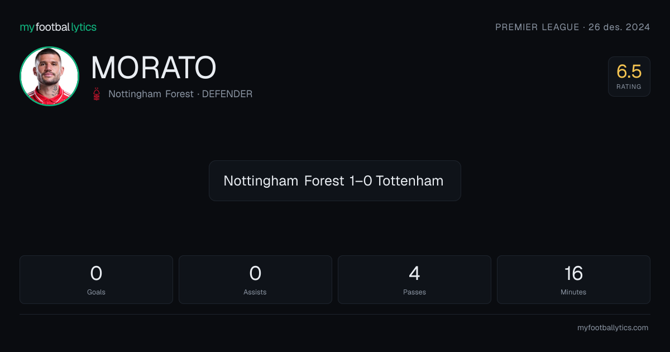Click the Nottingham Forest club crest icon

(x=97, y=94)
